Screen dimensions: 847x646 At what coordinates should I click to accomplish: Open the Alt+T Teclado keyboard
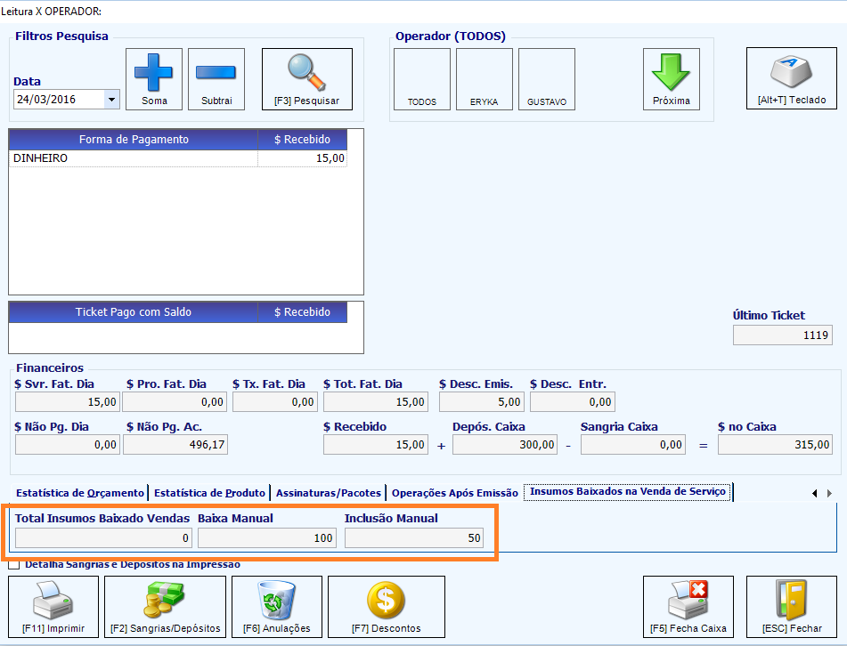click(792, 78)
